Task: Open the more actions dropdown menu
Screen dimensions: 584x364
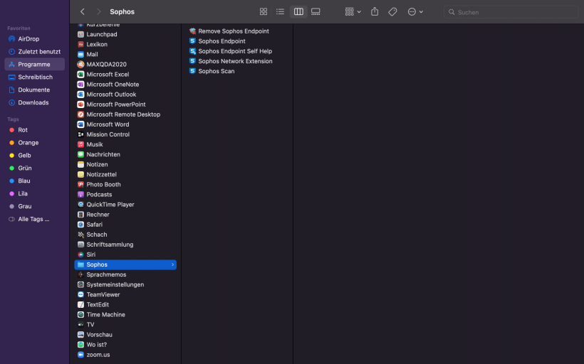Action: (x=415, y=12)
